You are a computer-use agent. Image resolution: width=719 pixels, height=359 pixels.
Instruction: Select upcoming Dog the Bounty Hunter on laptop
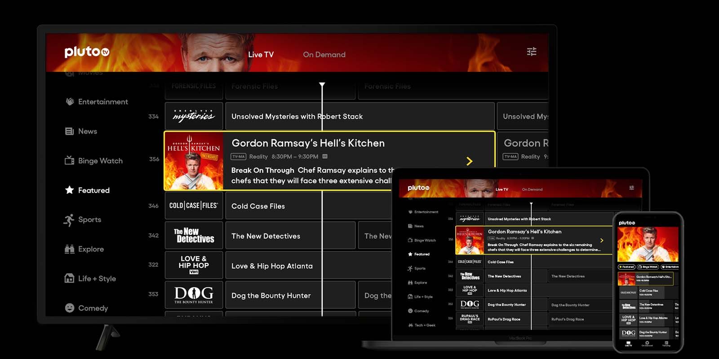581,305
